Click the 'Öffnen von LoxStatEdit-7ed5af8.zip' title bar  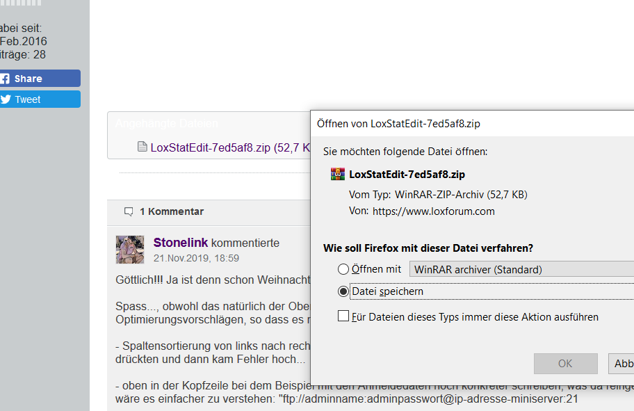coord(472,123)
